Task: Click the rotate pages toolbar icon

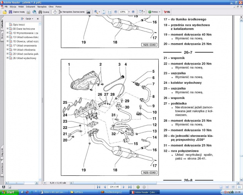Action: click(141, 12)
